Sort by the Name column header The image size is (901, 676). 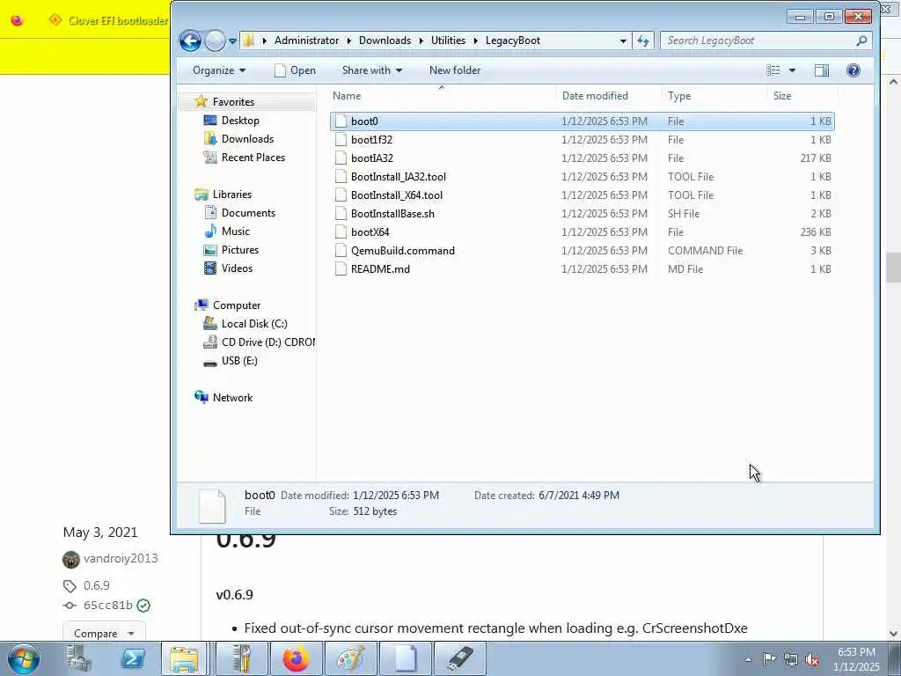coord(442,95)
